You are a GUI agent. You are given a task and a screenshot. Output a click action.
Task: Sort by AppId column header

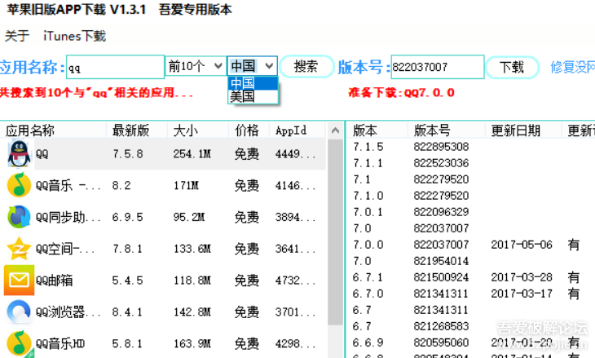click(297, 130)
